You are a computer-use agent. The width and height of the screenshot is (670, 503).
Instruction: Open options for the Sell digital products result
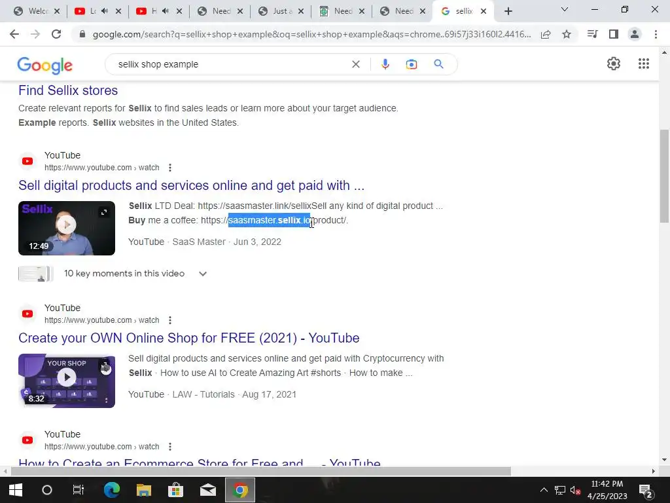[x=170, y=168]
